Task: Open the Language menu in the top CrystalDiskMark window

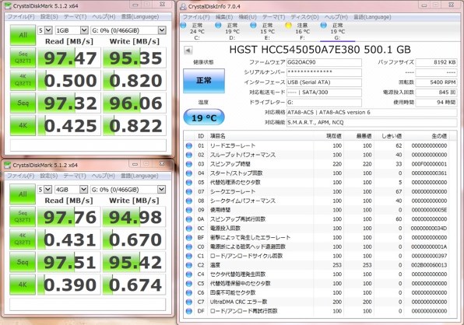Action: pos(139,17)
